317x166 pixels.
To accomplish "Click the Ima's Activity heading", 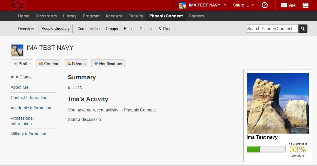I will 88,99.
